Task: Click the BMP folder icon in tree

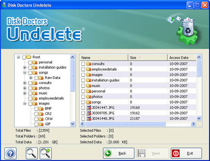Action: (x=41, y=109)
